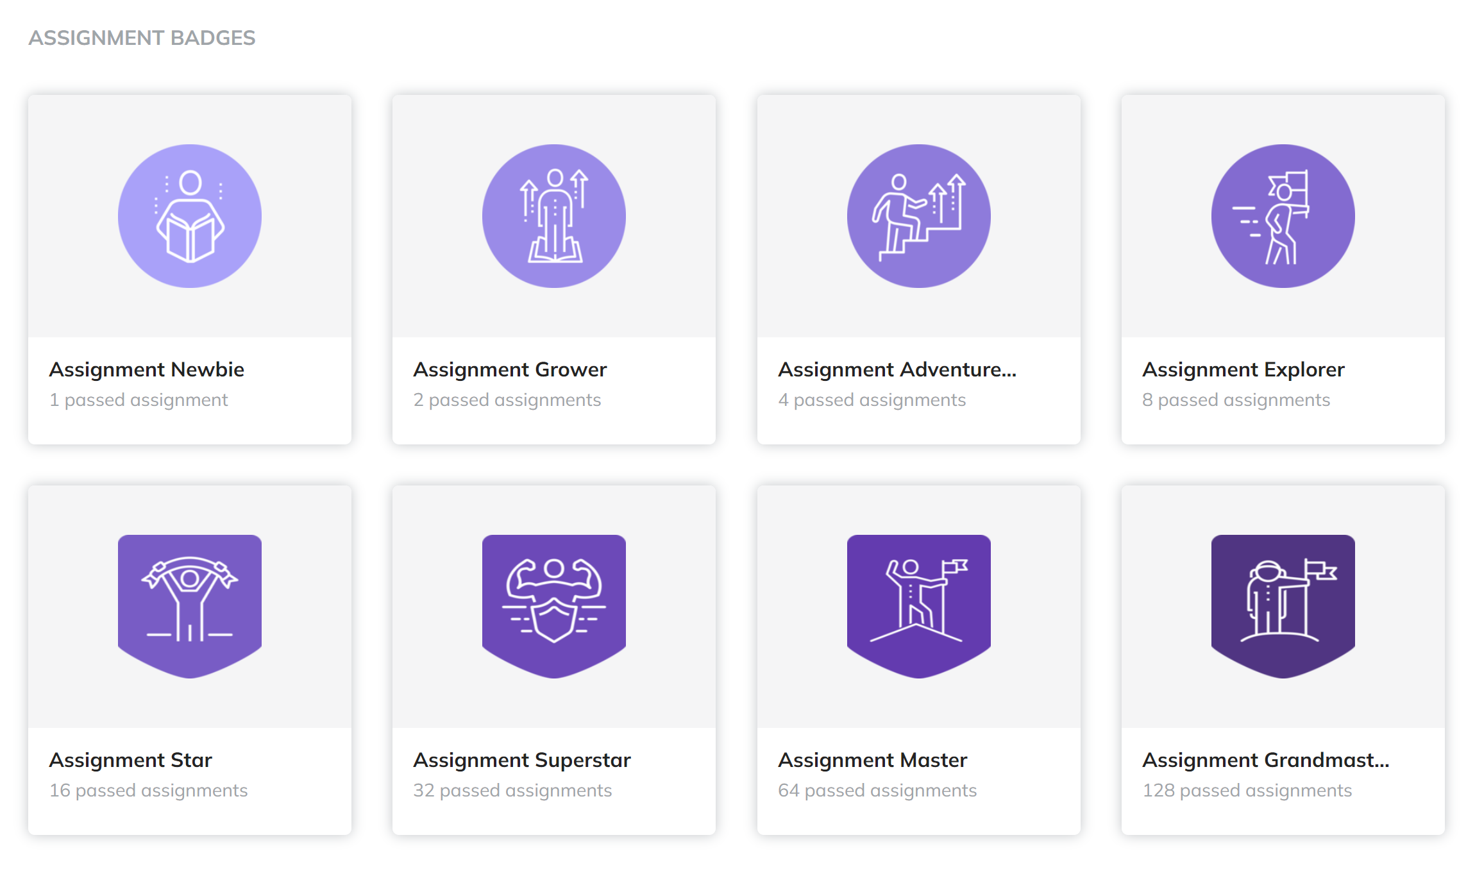Image resolution: width=1475 pixels, height=876 pixels.
Task: Select the Assignment Master title text
Action: tap(873, 761)
